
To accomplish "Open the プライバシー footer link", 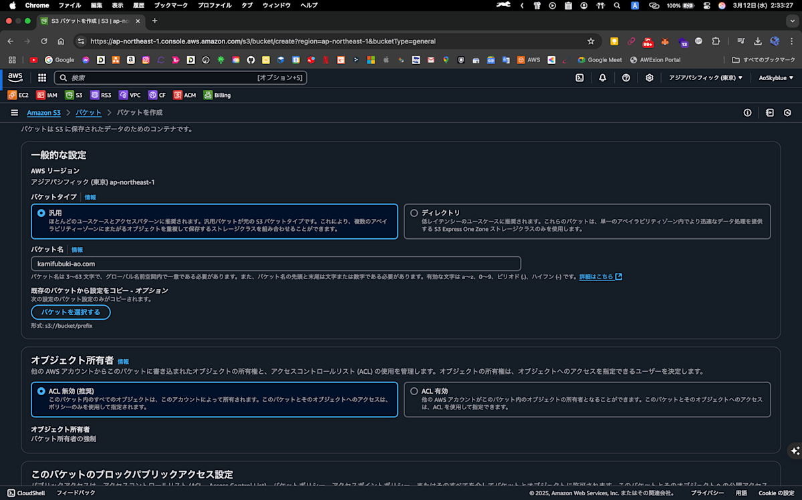I will point(707,493).
